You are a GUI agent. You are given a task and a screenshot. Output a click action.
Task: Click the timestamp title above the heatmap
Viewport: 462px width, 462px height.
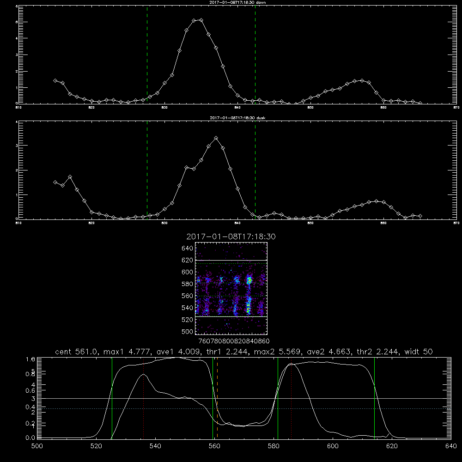pyautogui.click(x=231, y=237)
